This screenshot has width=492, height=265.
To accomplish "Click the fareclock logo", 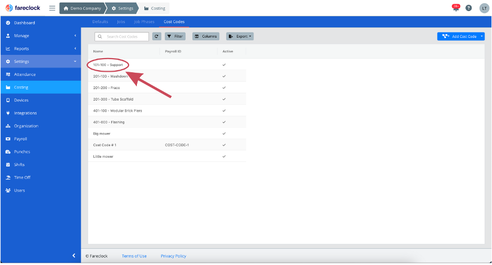I will [x=23, y=8].
